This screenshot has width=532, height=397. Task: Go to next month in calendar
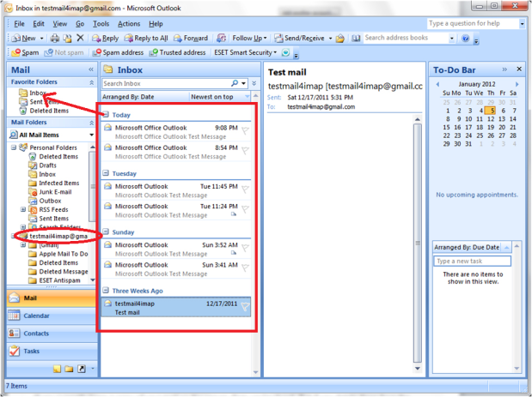tap(517, 84)
